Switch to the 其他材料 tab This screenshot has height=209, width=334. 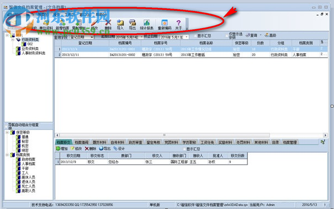click(x=261, y=142)
